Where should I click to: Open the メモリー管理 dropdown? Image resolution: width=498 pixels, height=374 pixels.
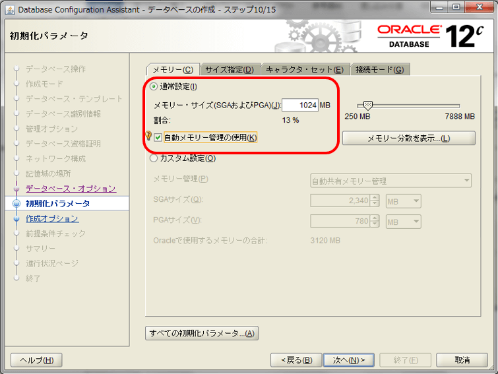(x=390, y=181)
